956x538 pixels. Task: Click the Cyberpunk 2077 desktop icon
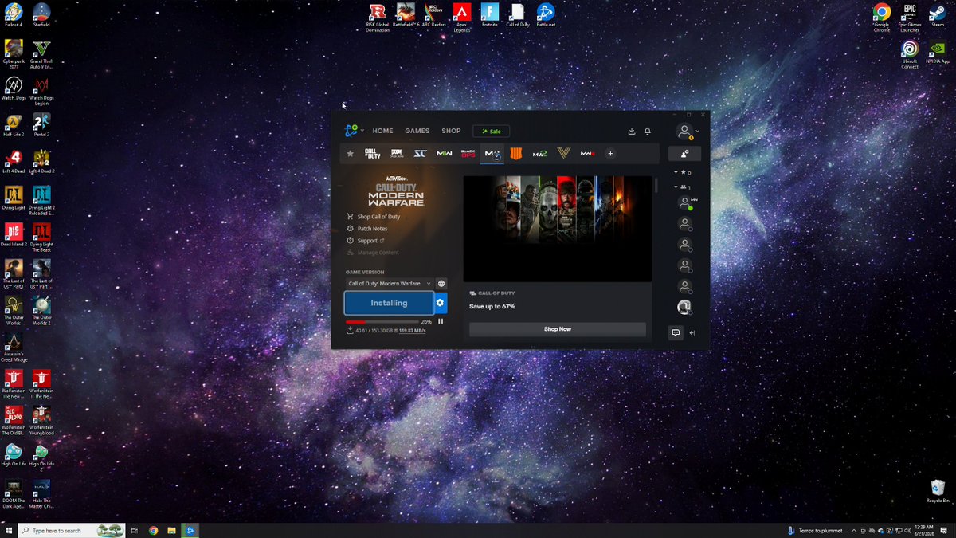point(14,54)
